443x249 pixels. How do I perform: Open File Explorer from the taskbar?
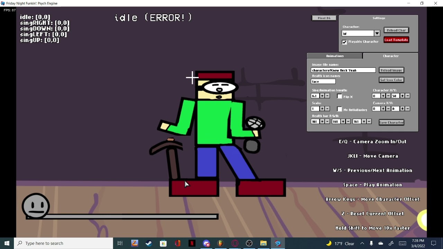(x=263, y=243)
